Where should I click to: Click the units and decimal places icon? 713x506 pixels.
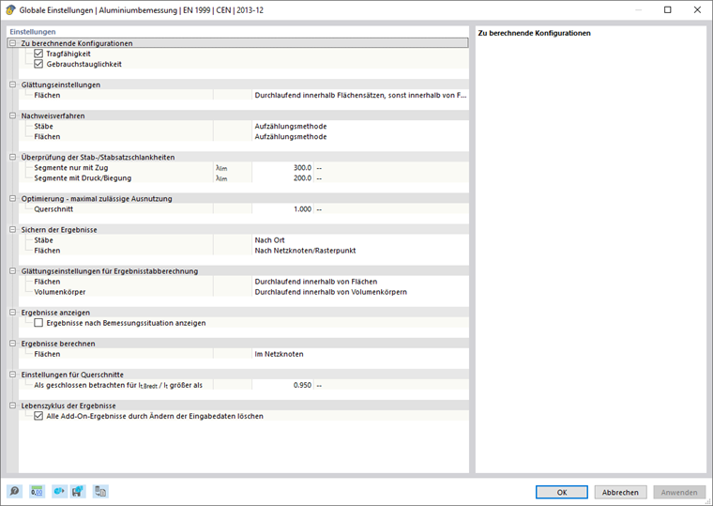(37, 491)
